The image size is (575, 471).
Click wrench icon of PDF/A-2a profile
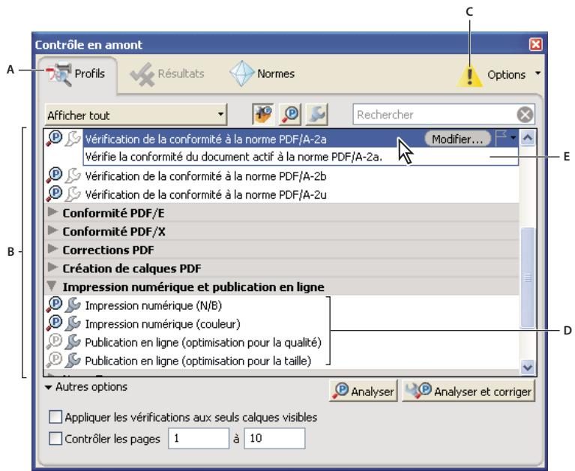point(73,139)
